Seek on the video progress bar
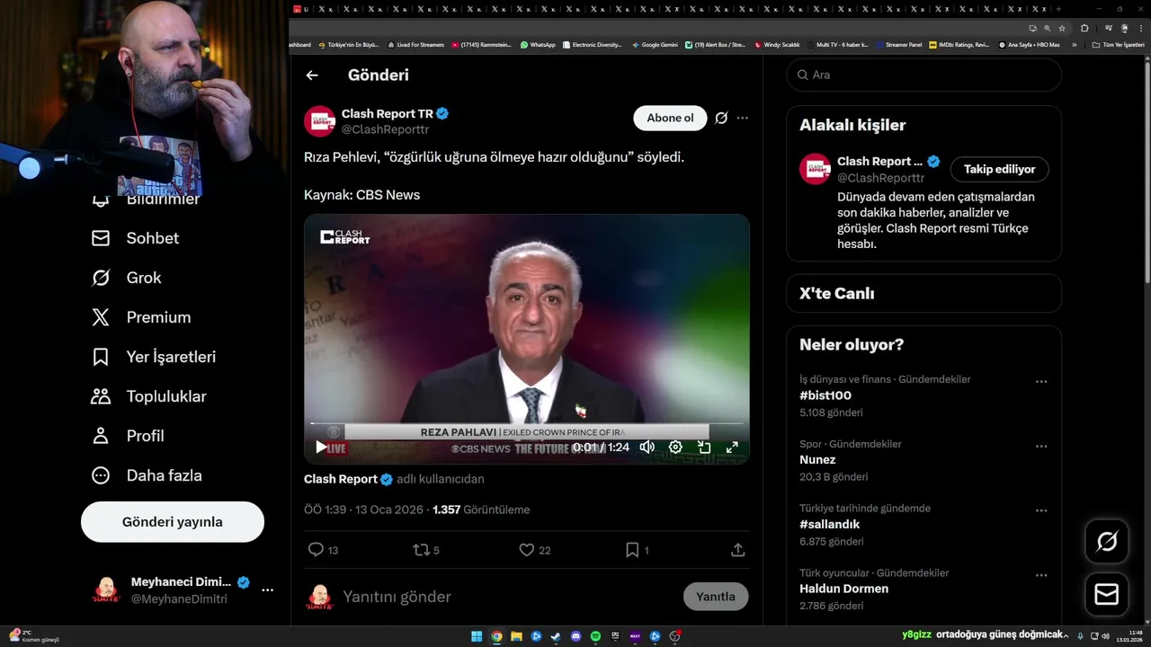Viewport: 1151px width, 647px height. (x=527, y=423)
